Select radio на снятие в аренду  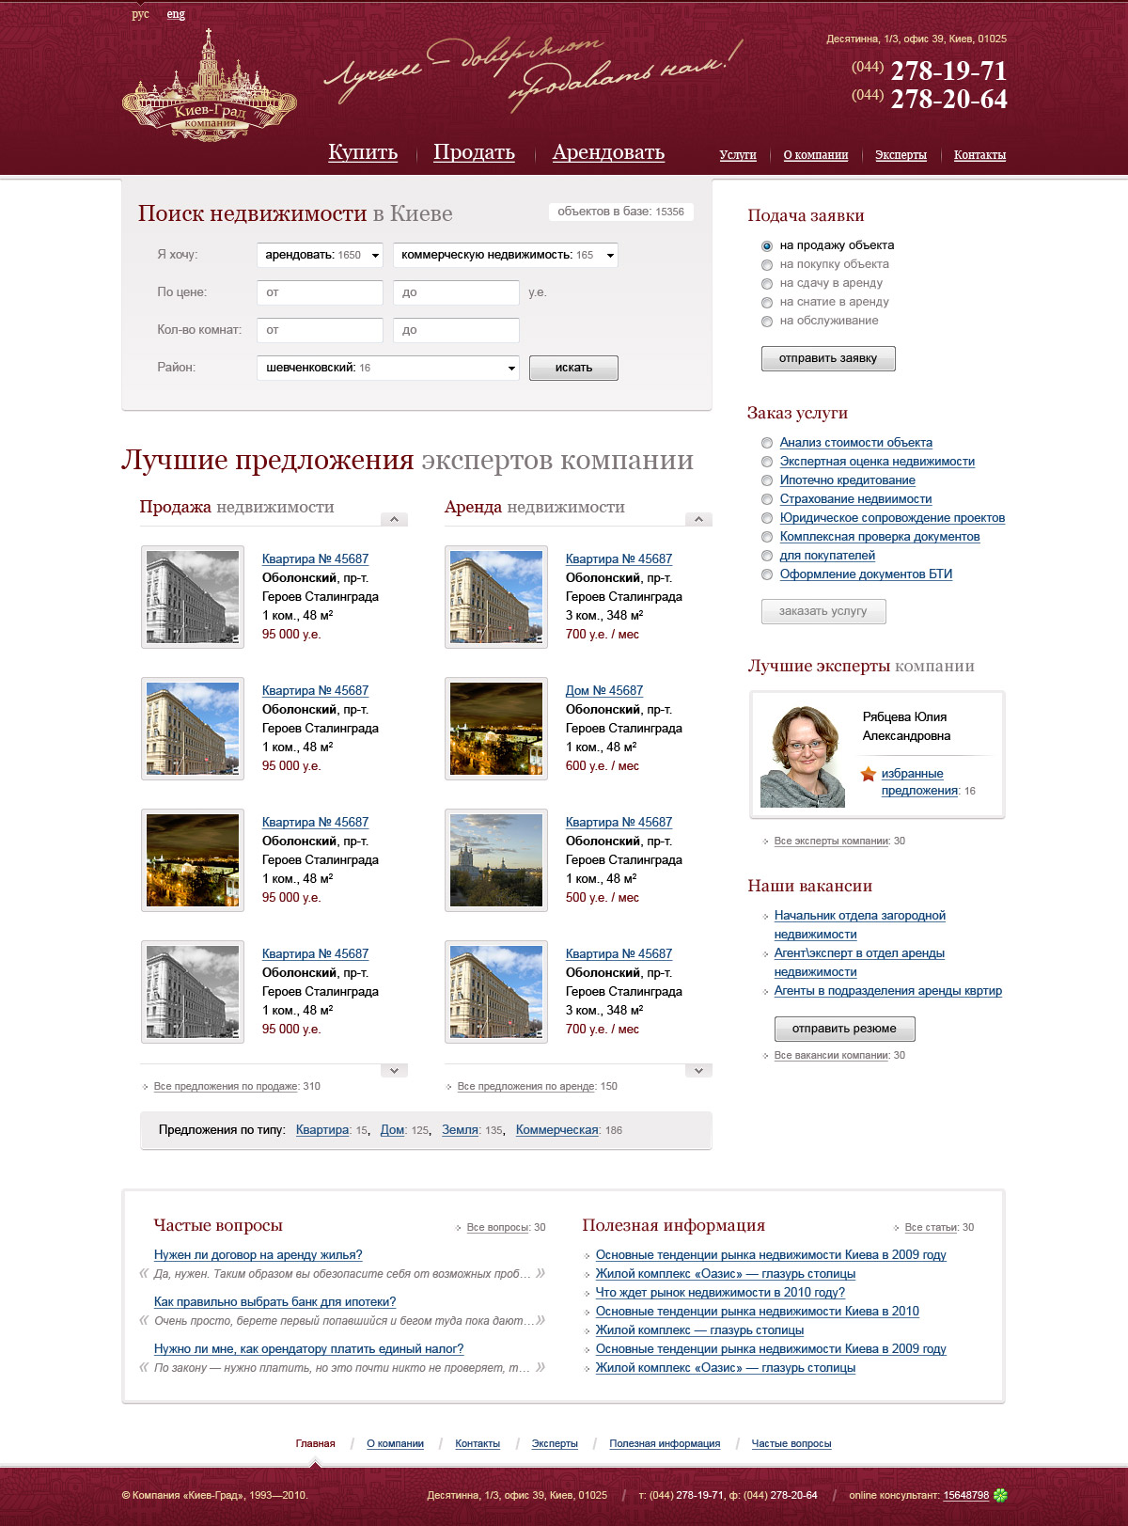767,302
